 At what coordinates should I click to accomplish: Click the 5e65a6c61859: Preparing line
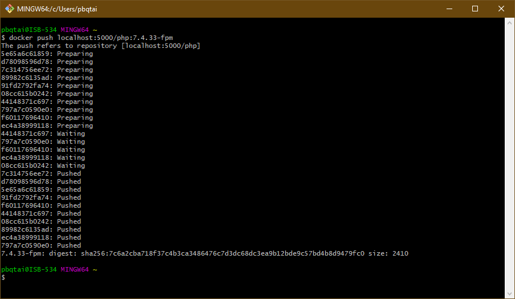(x=47, y=54)
